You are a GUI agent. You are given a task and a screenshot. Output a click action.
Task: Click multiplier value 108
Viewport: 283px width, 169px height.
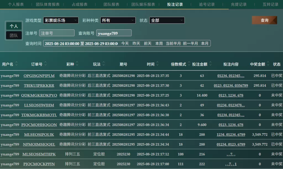[181, 154]
